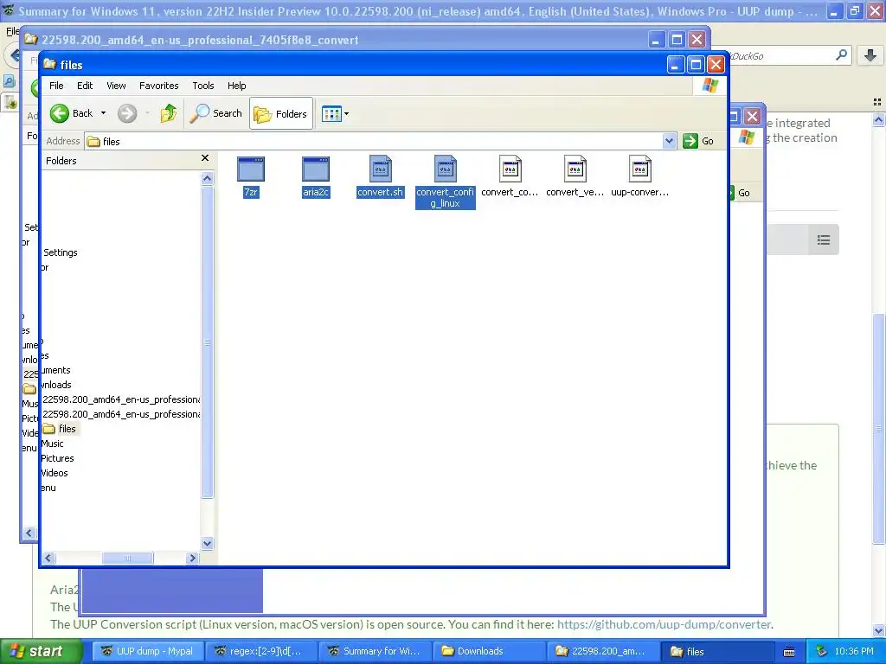
Task: Select Videos in the folder tree
Action: tap(55, 473)
